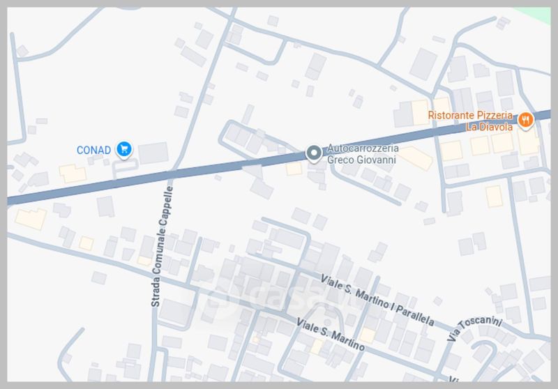Click the yellow building left of CONAD
This screenshot has width=558, height=389.
(73, 173)
